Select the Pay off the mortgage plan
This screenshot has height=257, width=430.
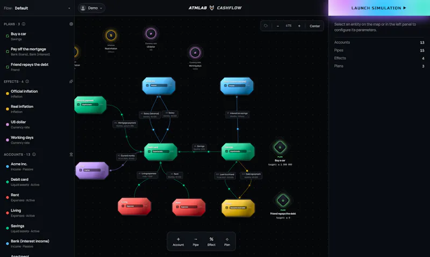tap(37, 52)
